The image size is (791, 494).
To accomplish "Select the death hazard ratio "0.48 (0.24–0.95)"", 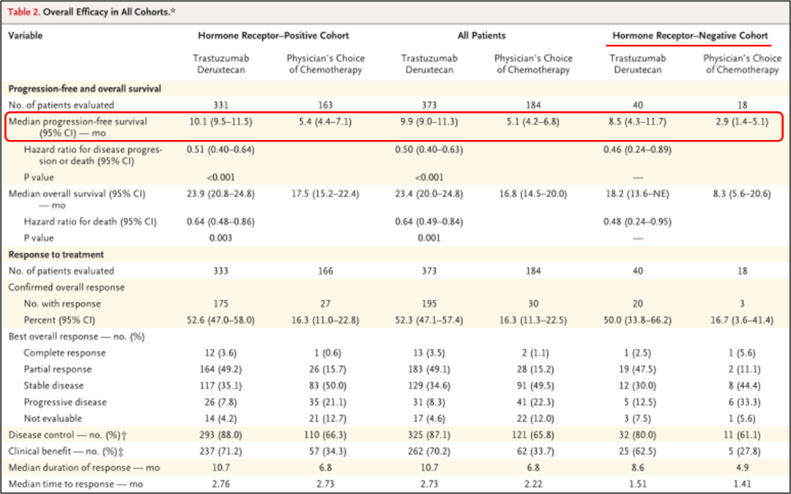I will (638, 221).
